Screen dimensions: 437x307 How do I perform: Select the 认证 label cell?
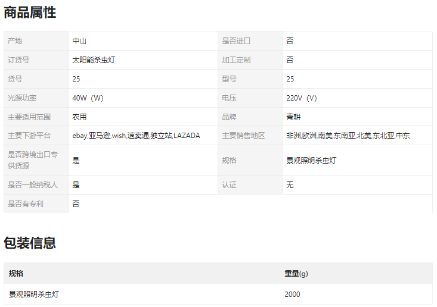(x=230, y=185)
